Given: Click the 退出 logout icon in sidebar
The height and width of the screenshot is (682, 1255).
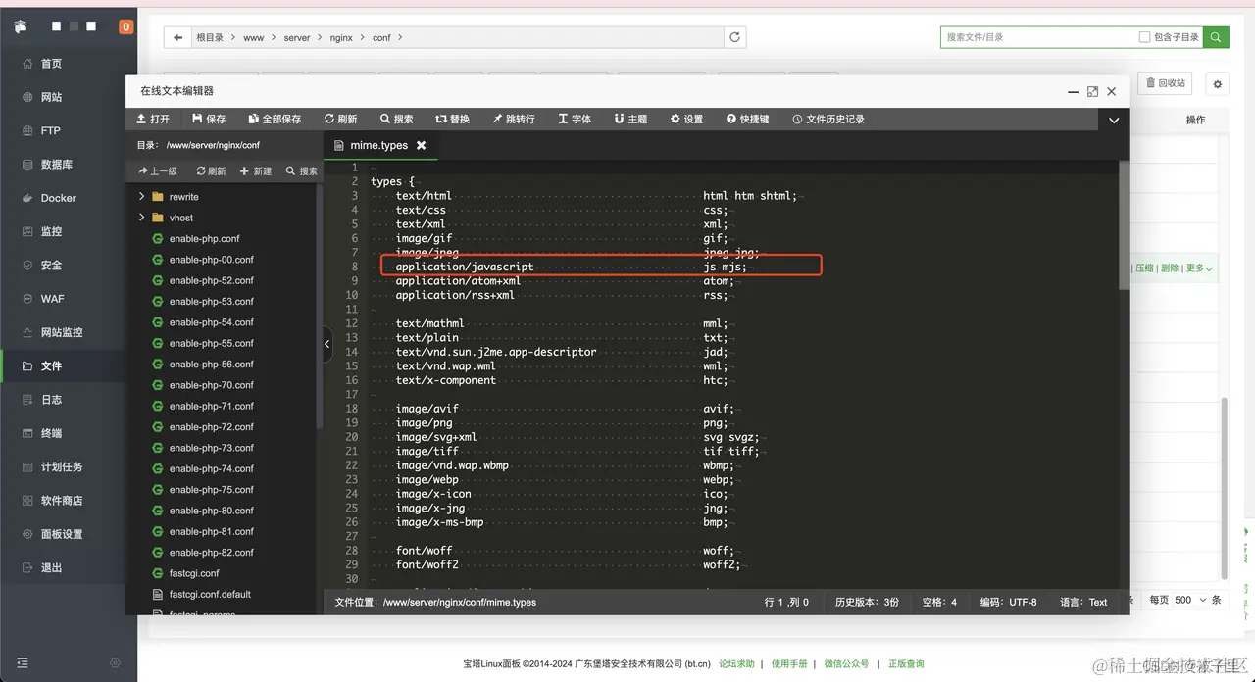Looking at the screenshot, I should tap(27, 567).
